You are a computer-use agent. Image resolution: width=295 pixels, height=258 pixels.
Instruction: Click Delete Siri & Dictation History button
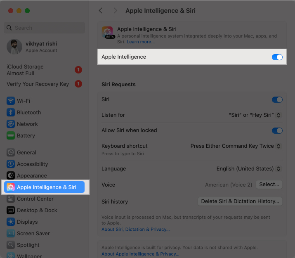[240, 201]
